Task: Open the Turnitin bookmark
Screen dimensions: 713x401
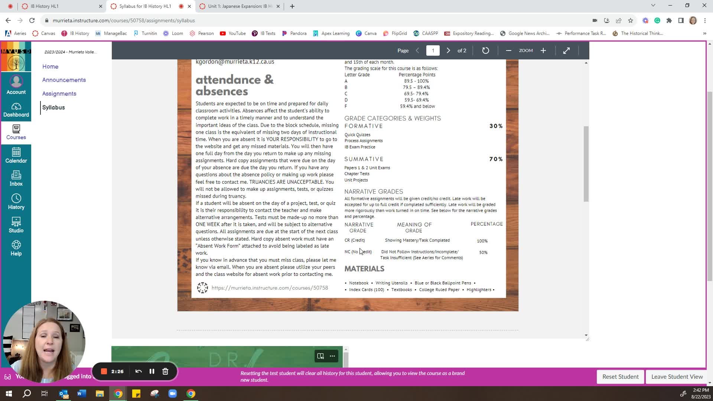Action: coord(145,33)
